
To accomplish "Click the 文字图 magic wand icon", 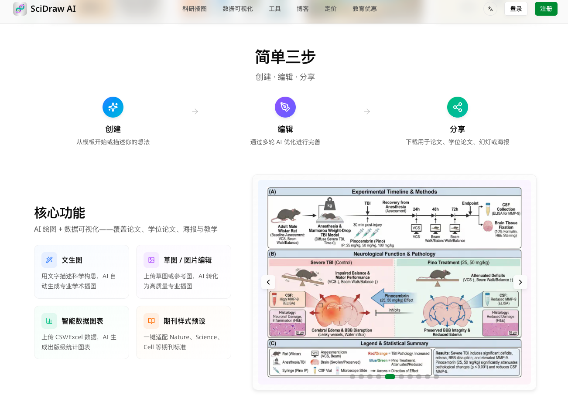I will (x=49, y=260).
